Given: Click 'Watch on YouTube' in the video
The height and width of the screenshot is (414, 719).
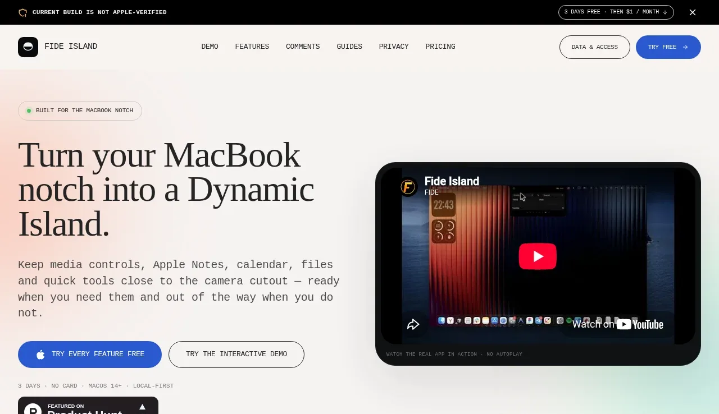Looking at the screenshot, I should 618,324.
